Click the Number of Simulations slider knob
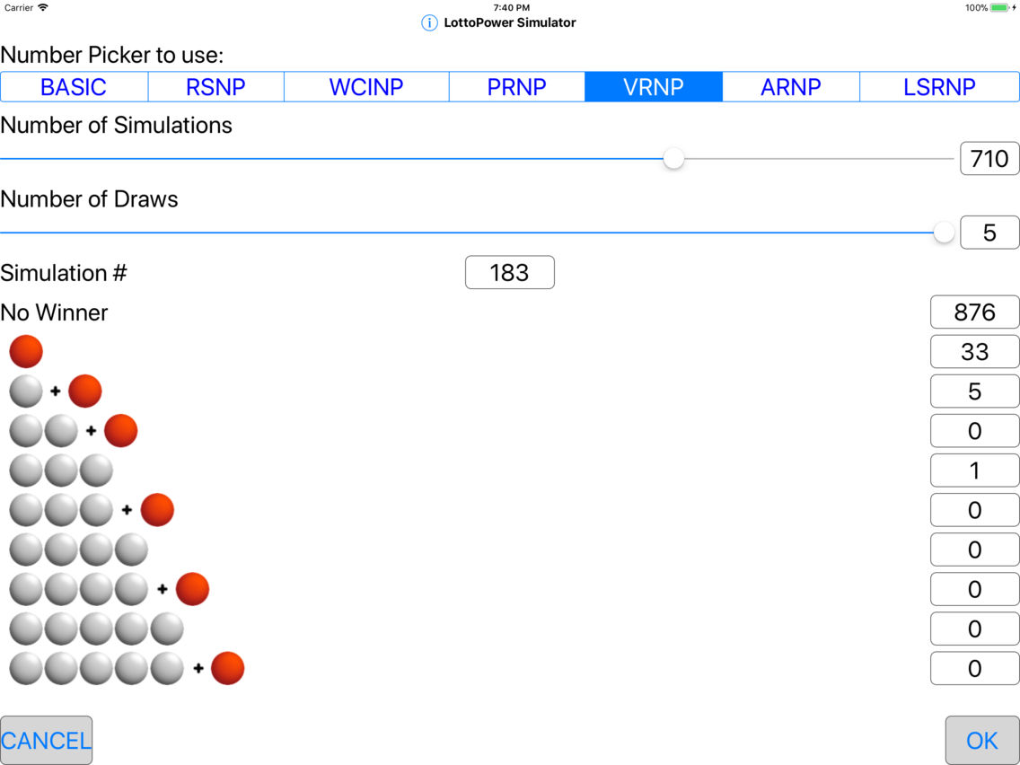 673,159
